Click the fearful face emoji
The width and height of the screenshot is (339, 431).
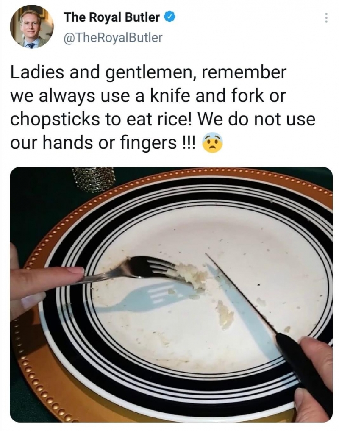(212, 143)
